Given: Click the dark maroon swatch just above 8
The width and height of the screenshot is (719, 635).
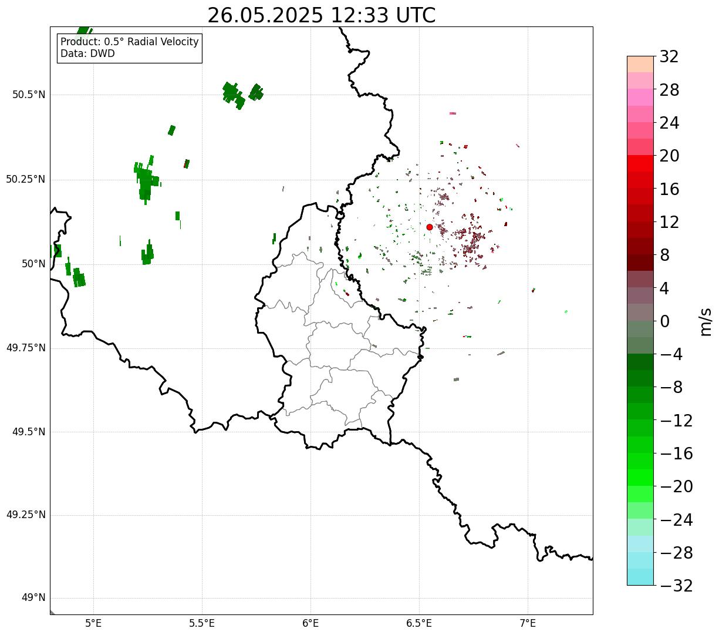Looking at the screenshot, I should [x=640, y=246].
